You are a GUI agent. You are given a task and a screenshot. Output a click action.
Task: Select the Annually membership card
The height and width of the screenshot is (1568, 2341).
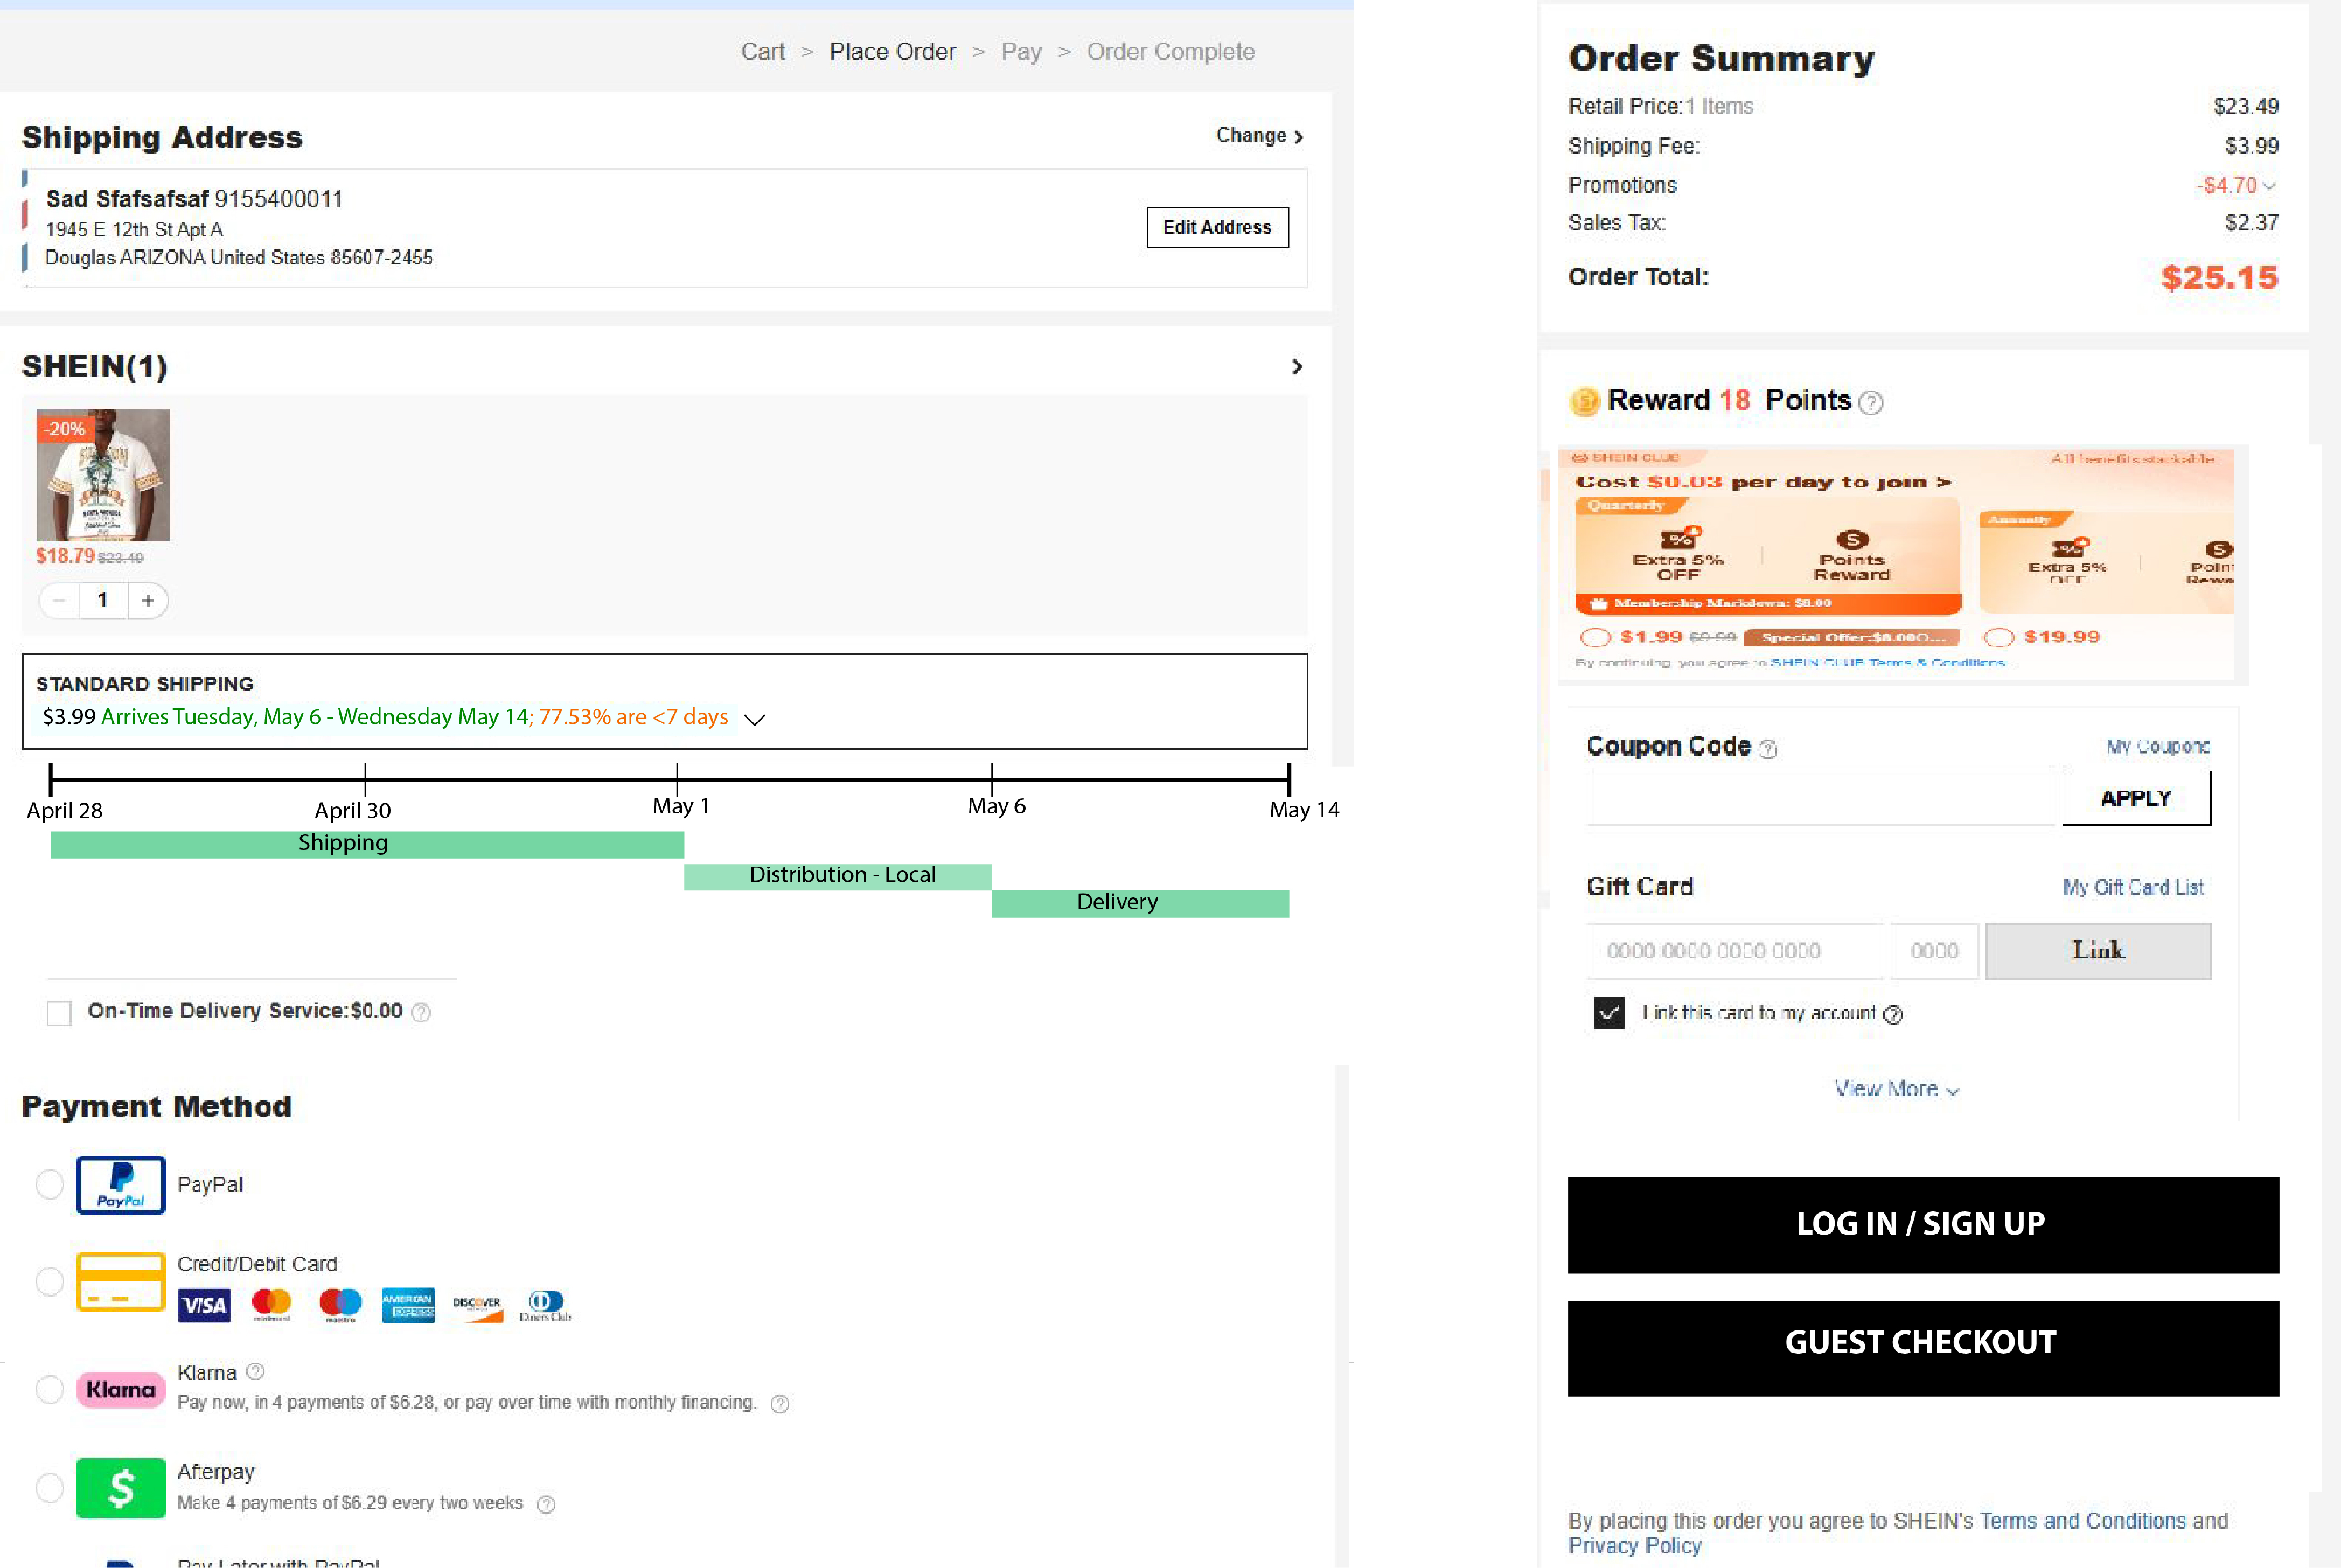[x=2106, y=562]
